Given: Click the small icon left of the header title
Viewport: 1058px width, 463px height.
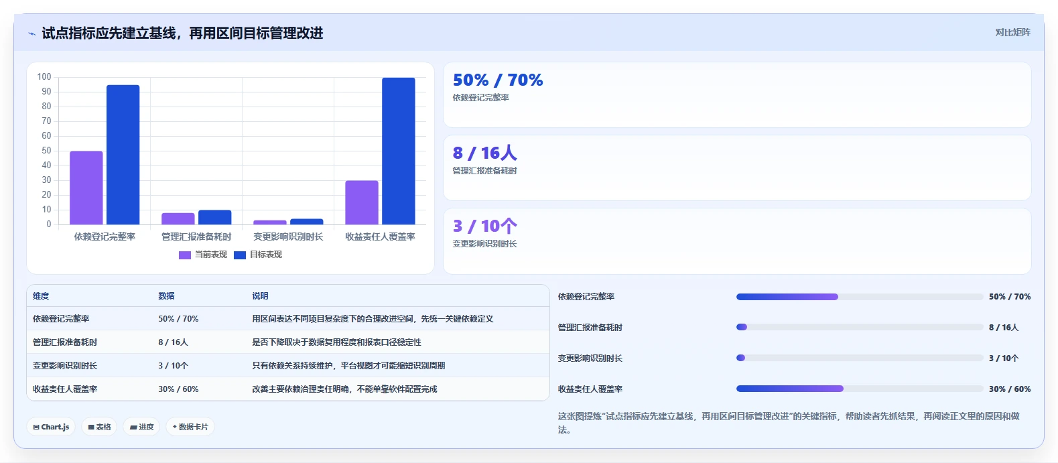Looking at the screenshot, I should tap(31, 34).
